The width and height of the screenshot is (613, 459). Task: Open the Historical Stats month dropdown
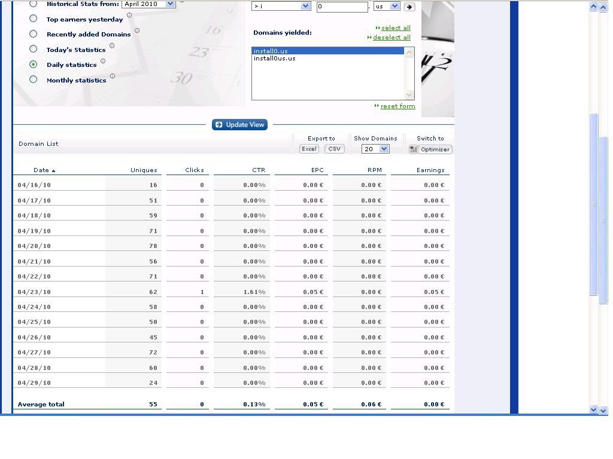(x=170, y=4)
